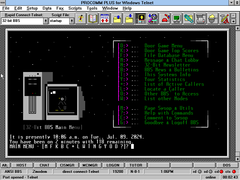Click the sieve capture file icon
This screenshot has width=240, height=180.
(x=213, y=19)
